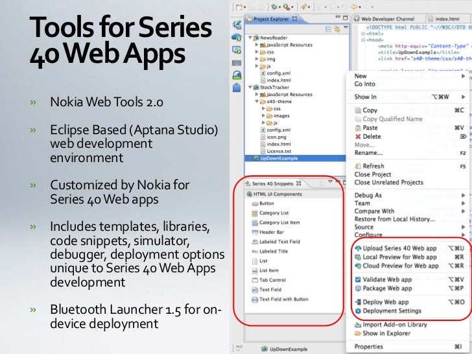Open the Project Explorer view menu triangle
This screenshot has height=354, width=472.
pyautogui.click(x=346, y=27)
